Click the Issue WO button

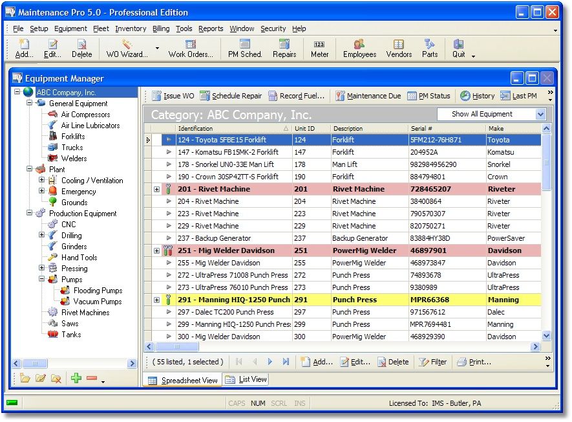click(173, 96)
